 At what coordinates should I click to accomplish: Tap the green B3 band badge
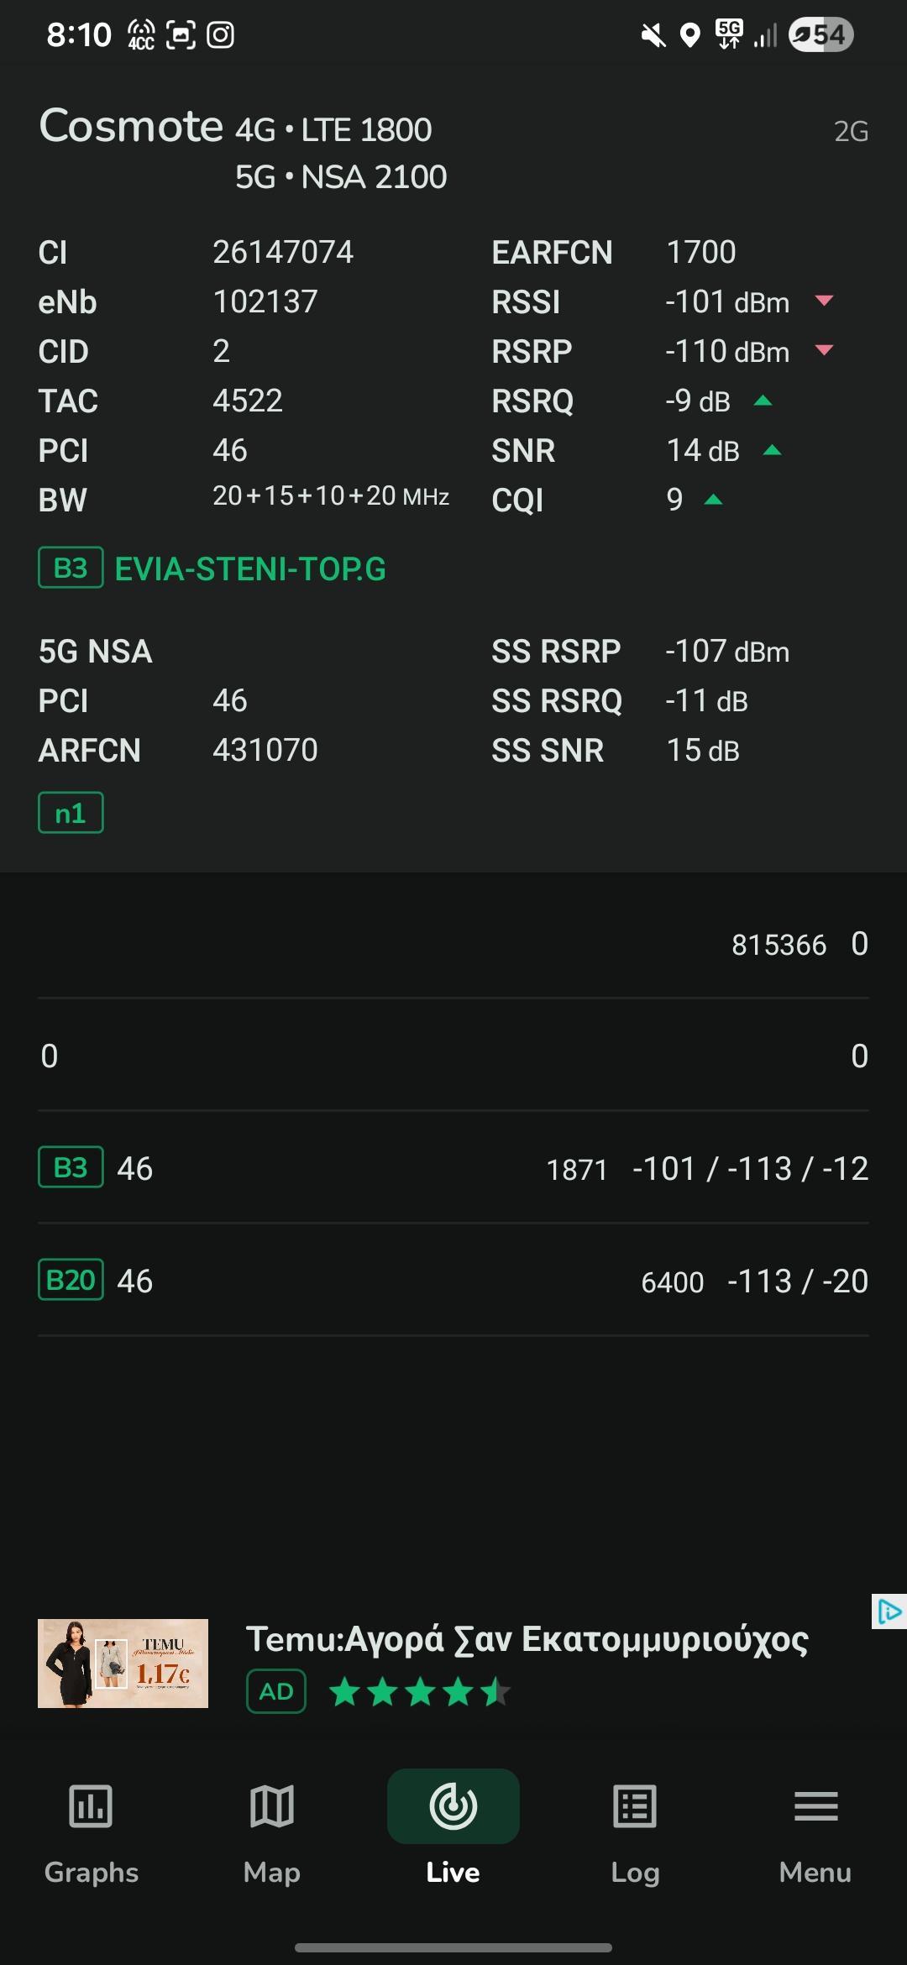[x=71, y=568]
